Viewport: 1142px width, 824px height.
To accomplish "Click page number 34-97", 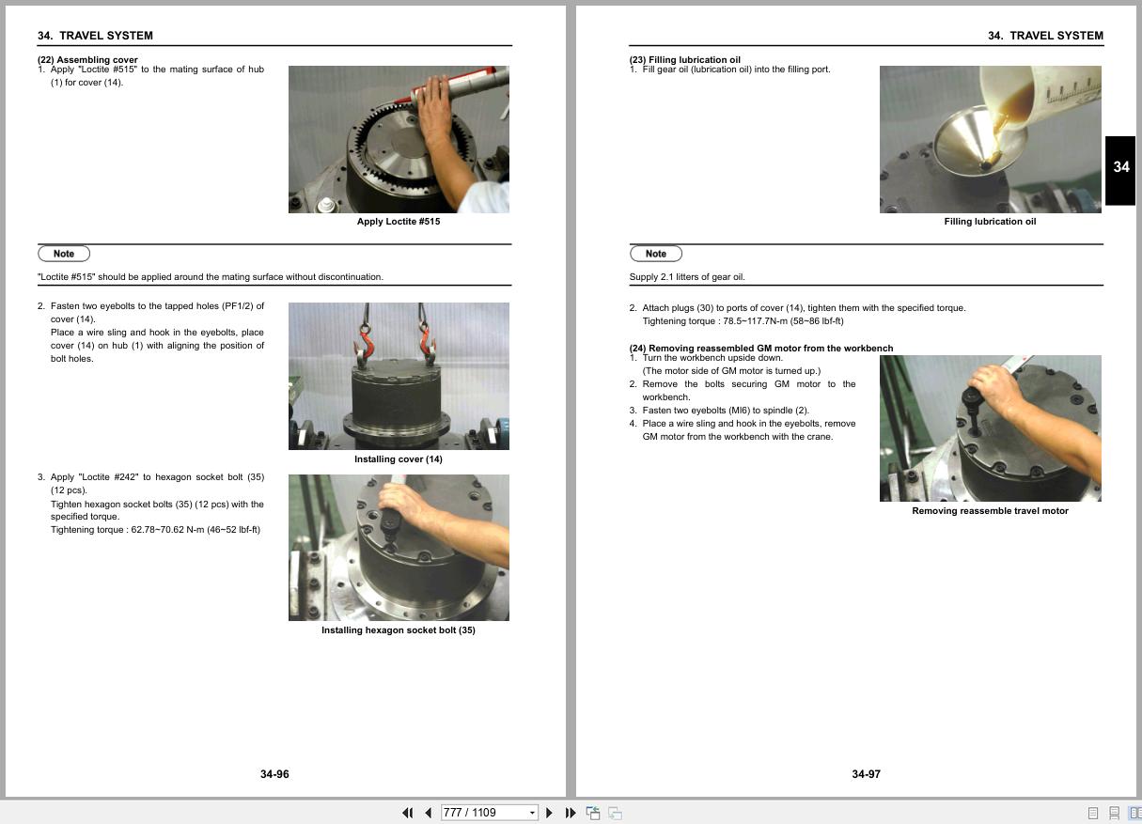I will click(x=867, y=774).
